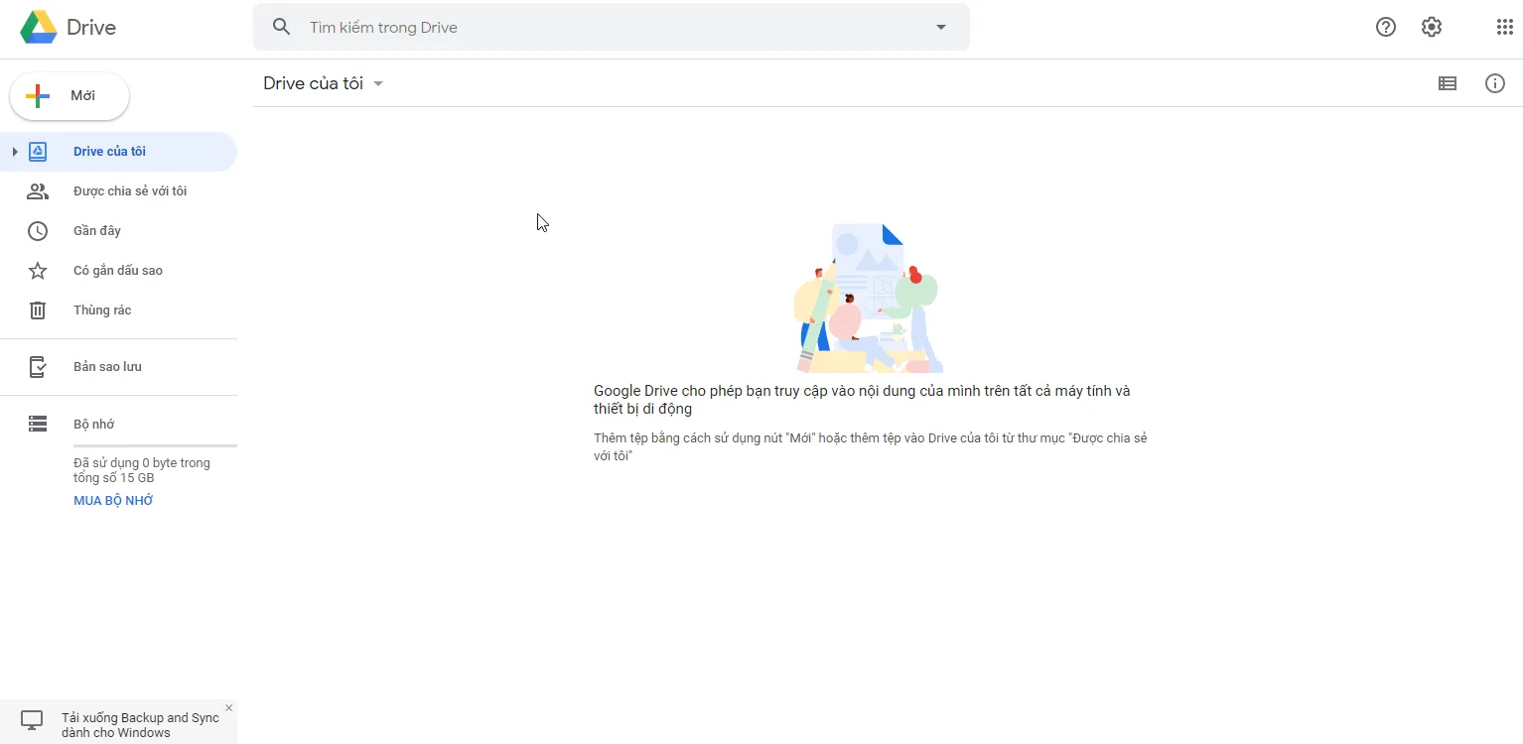Open 'Thùng rác' trash
Viewport: 1523px width, 744px height.
tap(118, 310)
